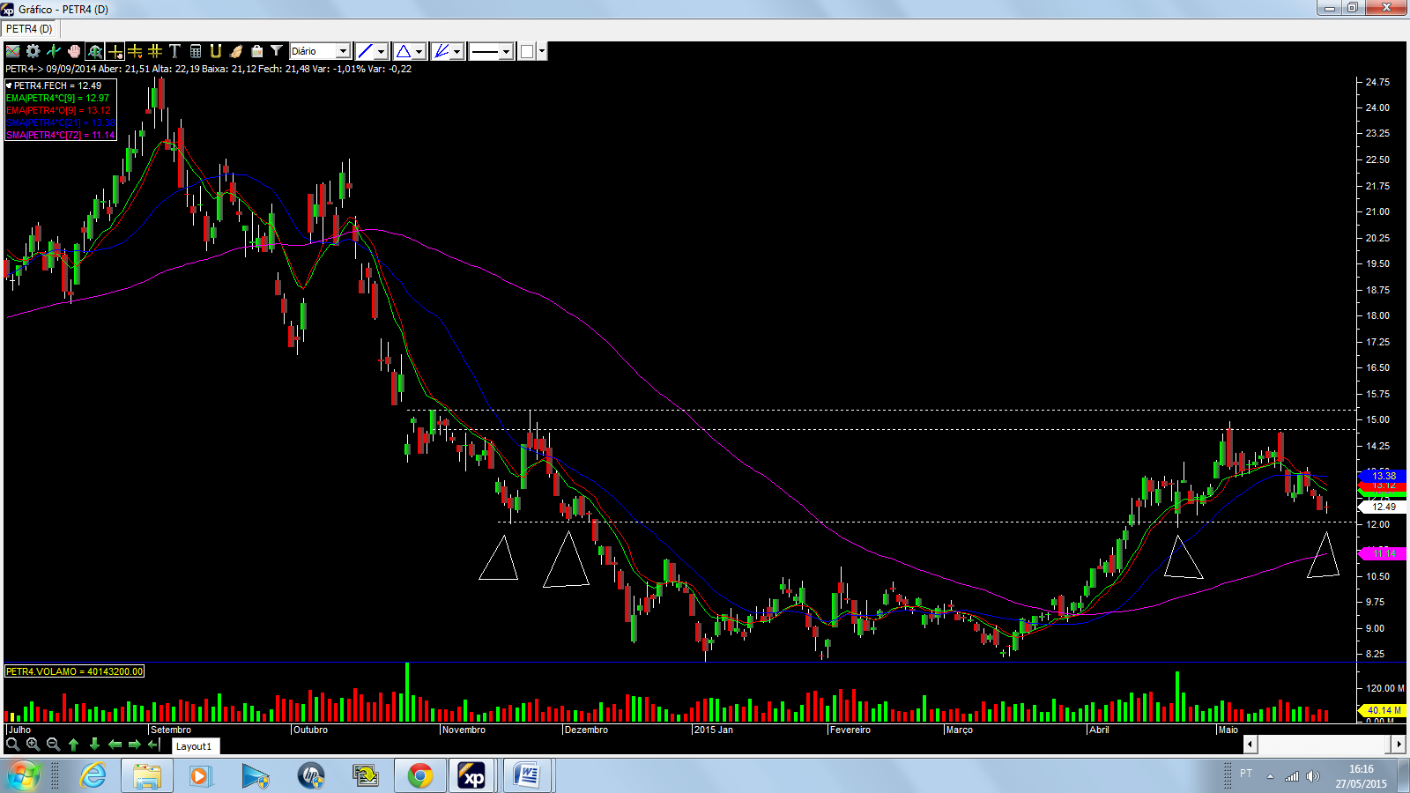This screenshot has height=793, width=1410.
Task: Click the eraser tool icon
Action: 236,51
